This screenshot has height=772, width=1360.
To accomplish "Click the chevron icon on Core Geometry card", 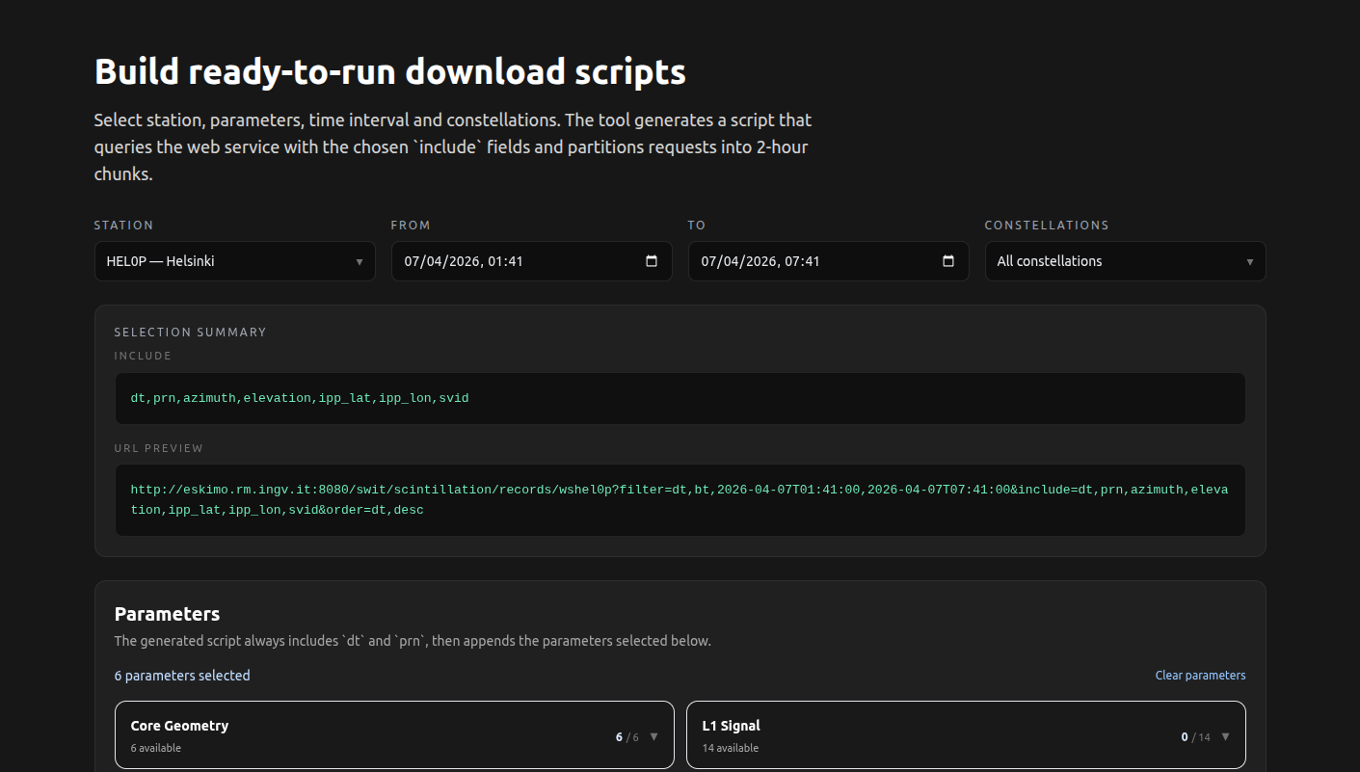I will pyautogui.click(x=654, y=735).
